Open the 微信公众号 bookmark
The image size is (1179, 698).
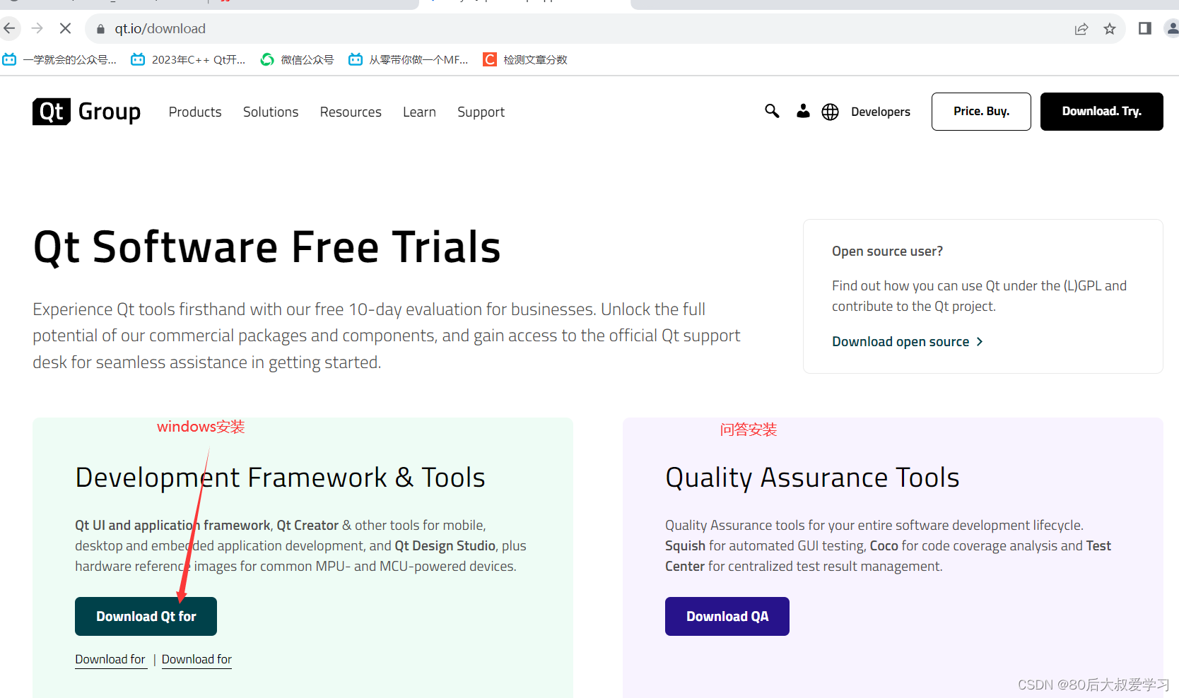(x=297, y=59)
